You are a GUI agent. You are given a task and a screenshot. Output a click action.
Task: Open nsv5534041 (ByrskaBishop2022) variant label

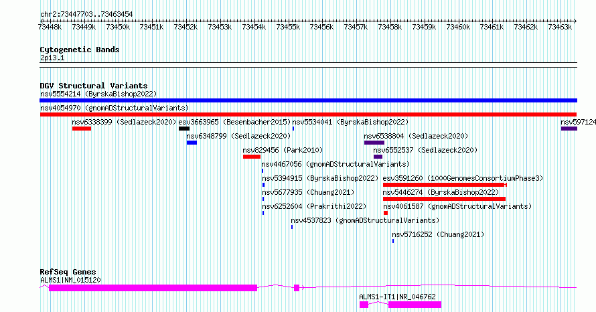coord(350,122)
